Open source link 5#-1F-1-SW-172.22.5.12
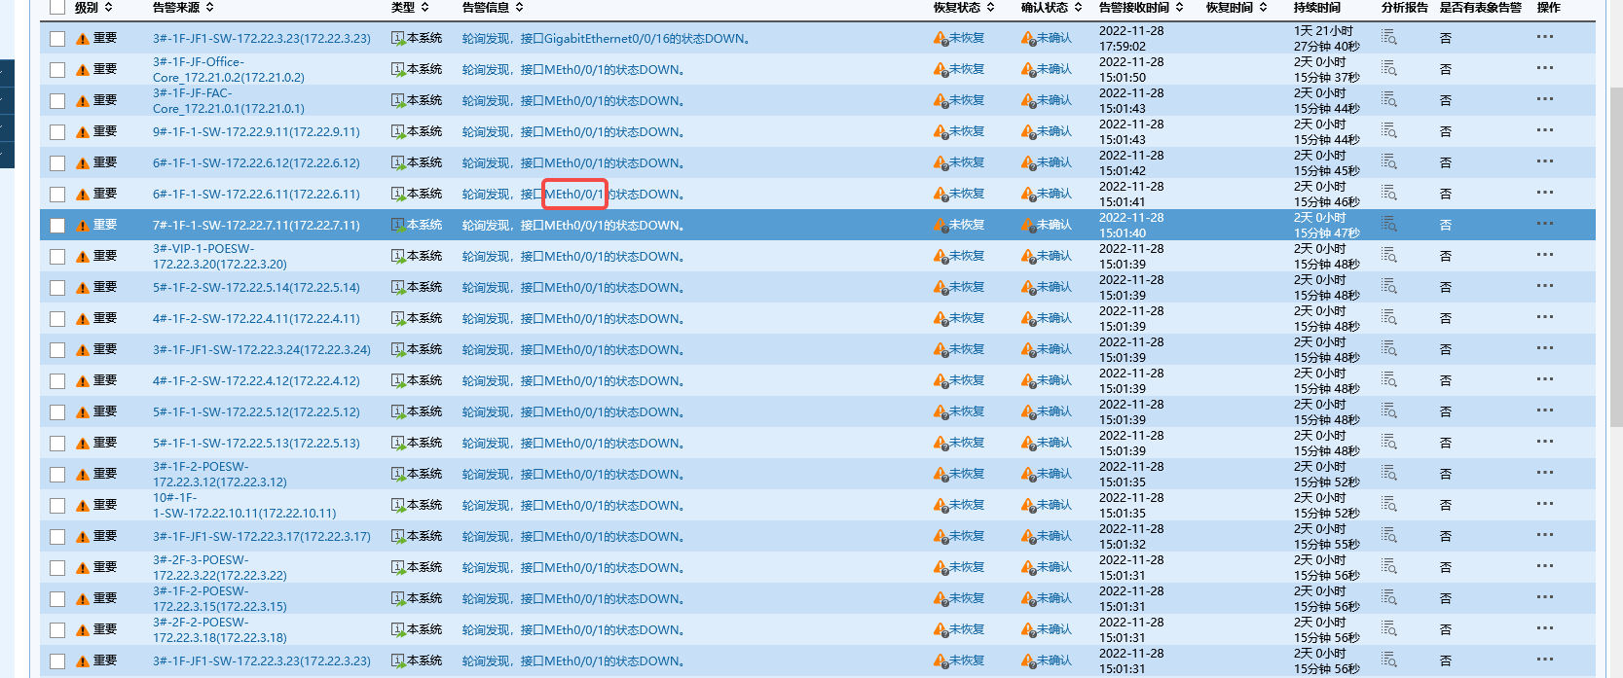The width and height of the screenshot is (1623, 678). tap(256, 411)
